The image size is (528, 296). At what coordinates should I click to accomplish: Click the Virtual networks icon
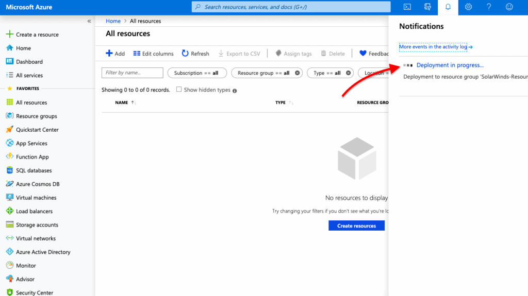pyautogui.click(x=10, y=238)
